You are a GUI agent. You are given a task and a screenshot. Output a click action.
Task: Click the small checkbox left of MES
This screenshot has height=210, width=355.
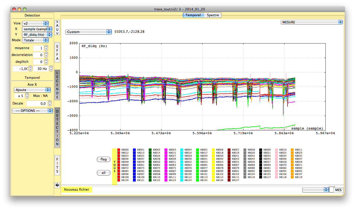[x=331, y=189]
